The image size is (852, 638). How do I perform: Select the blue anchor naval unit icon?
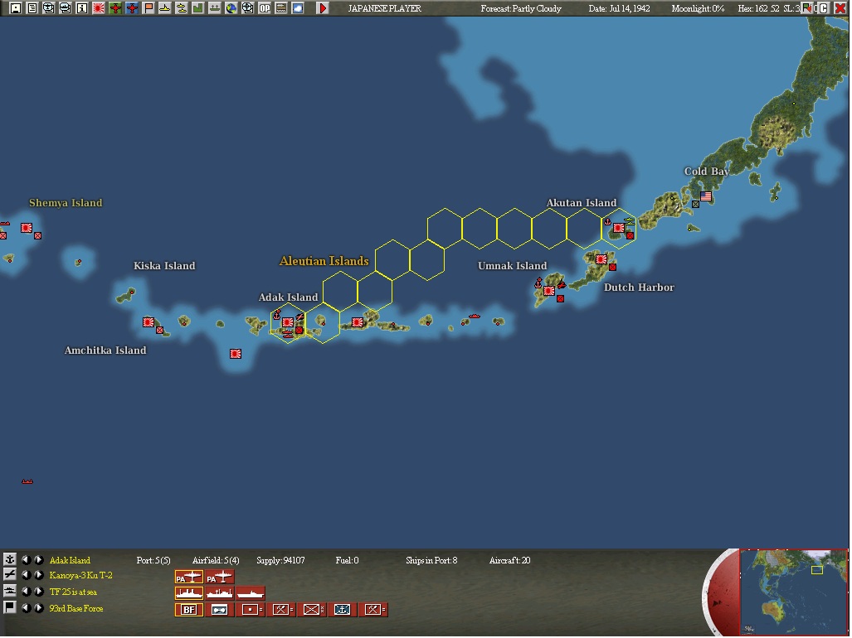click(x=343, y=610)
